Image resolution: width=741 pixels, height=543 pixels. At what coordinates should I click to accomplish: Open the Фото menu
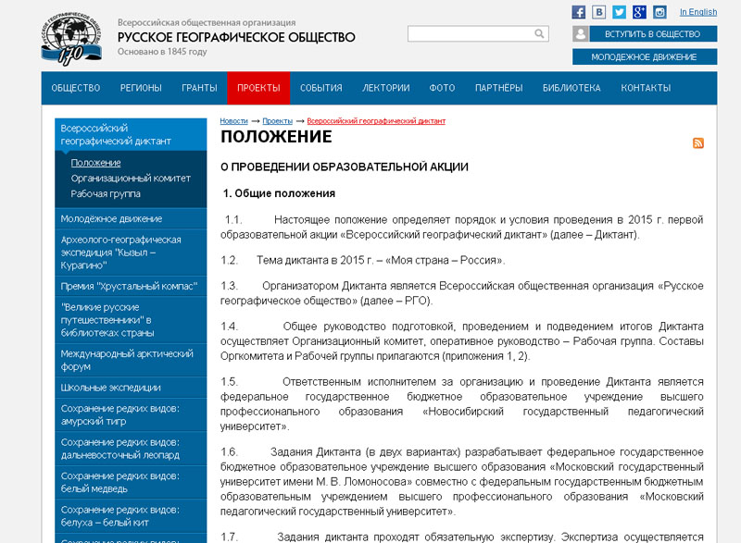pyautogui.click(x=443, y=88)
